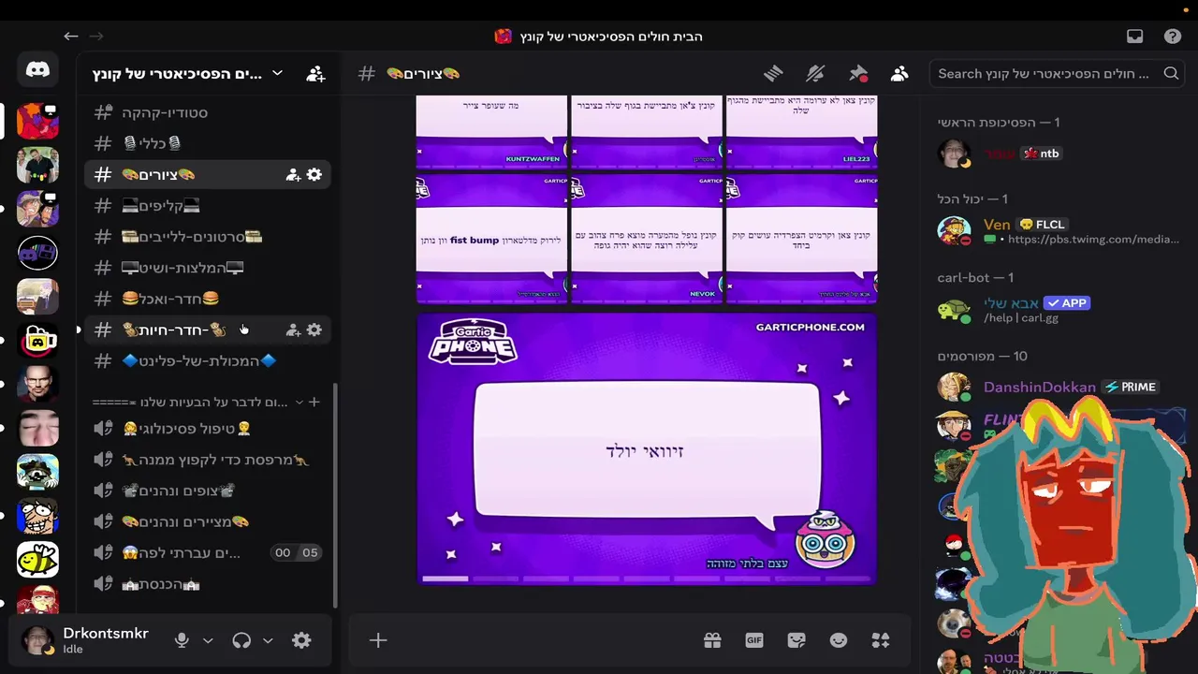The image size is (1198, 674).
Task: Open the Discord floppy-disk server icon
Action: pos(37,253)
